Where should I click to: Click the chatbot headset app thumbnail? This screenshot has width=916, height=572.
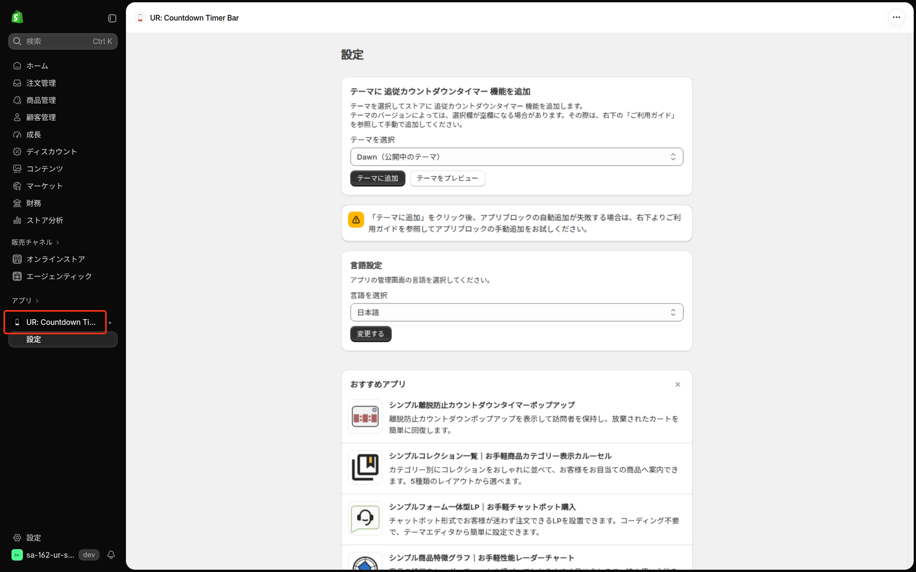click(365, 518)
